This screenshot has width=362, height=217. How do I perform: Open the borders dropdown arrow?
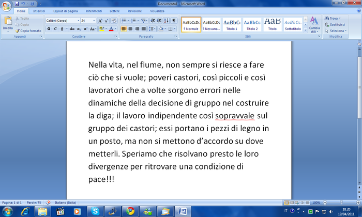pyautogui.click(x=175, y=29)
